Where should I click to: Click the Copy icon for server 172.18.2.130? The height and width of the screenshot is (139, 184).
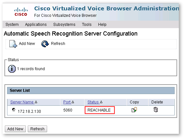click(x=134, y=110)
